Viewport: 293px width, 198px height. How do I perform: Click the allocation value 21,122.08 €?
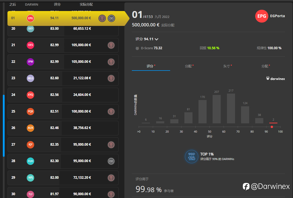[82, 78]
